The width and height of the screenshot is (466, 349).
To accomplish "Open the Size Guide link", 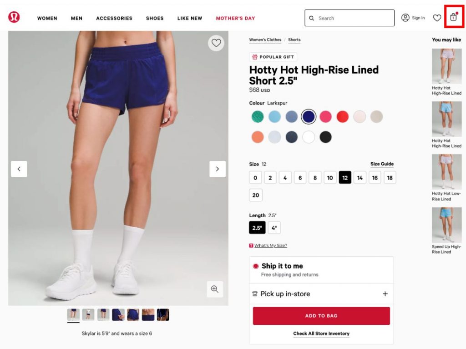I will click(x=382, y=164).
